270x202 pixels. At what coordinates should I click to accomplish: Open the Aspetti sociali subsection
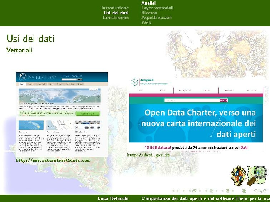(156, 17)
